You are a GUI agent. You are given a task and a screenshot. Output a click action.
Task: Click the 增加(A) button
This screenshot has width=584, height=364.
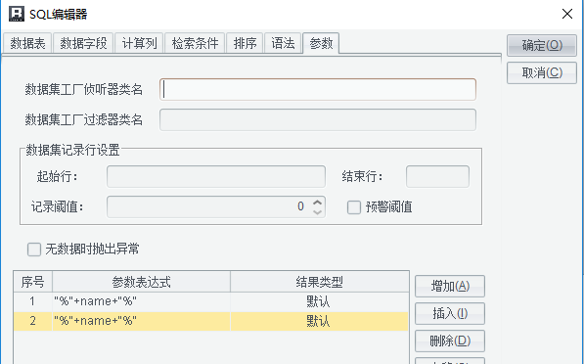tap(450, 286)
